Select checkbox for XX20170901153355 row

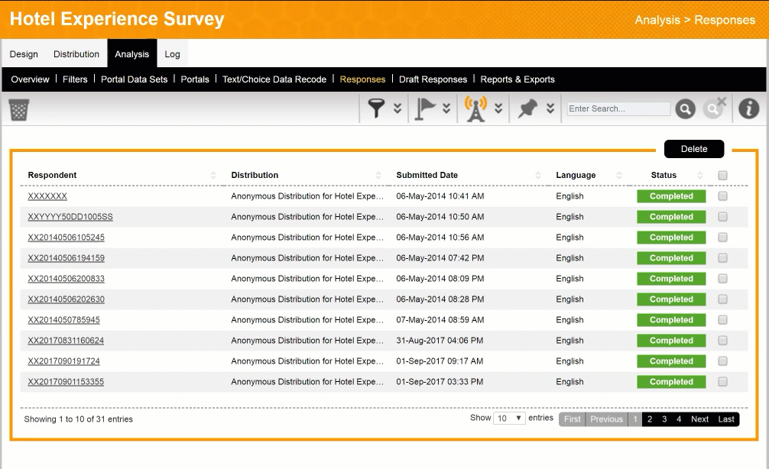[x=722, y=382]
